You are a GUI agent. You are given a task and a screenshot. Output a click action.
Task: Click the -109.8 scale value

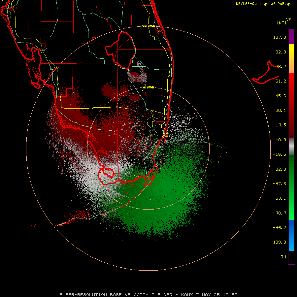coord(278,242)
